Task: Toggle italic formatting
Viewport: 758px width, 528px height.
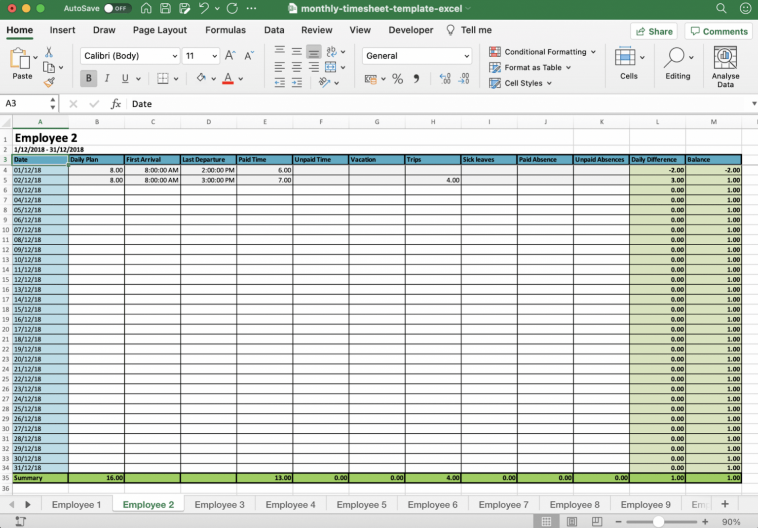Action: click(x=107, y=78)
